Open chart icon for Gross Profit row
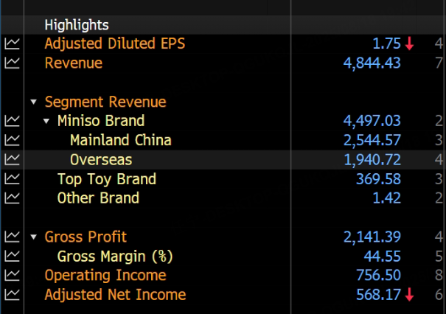The height and width of the screenshot is (314, 446). 12,237
